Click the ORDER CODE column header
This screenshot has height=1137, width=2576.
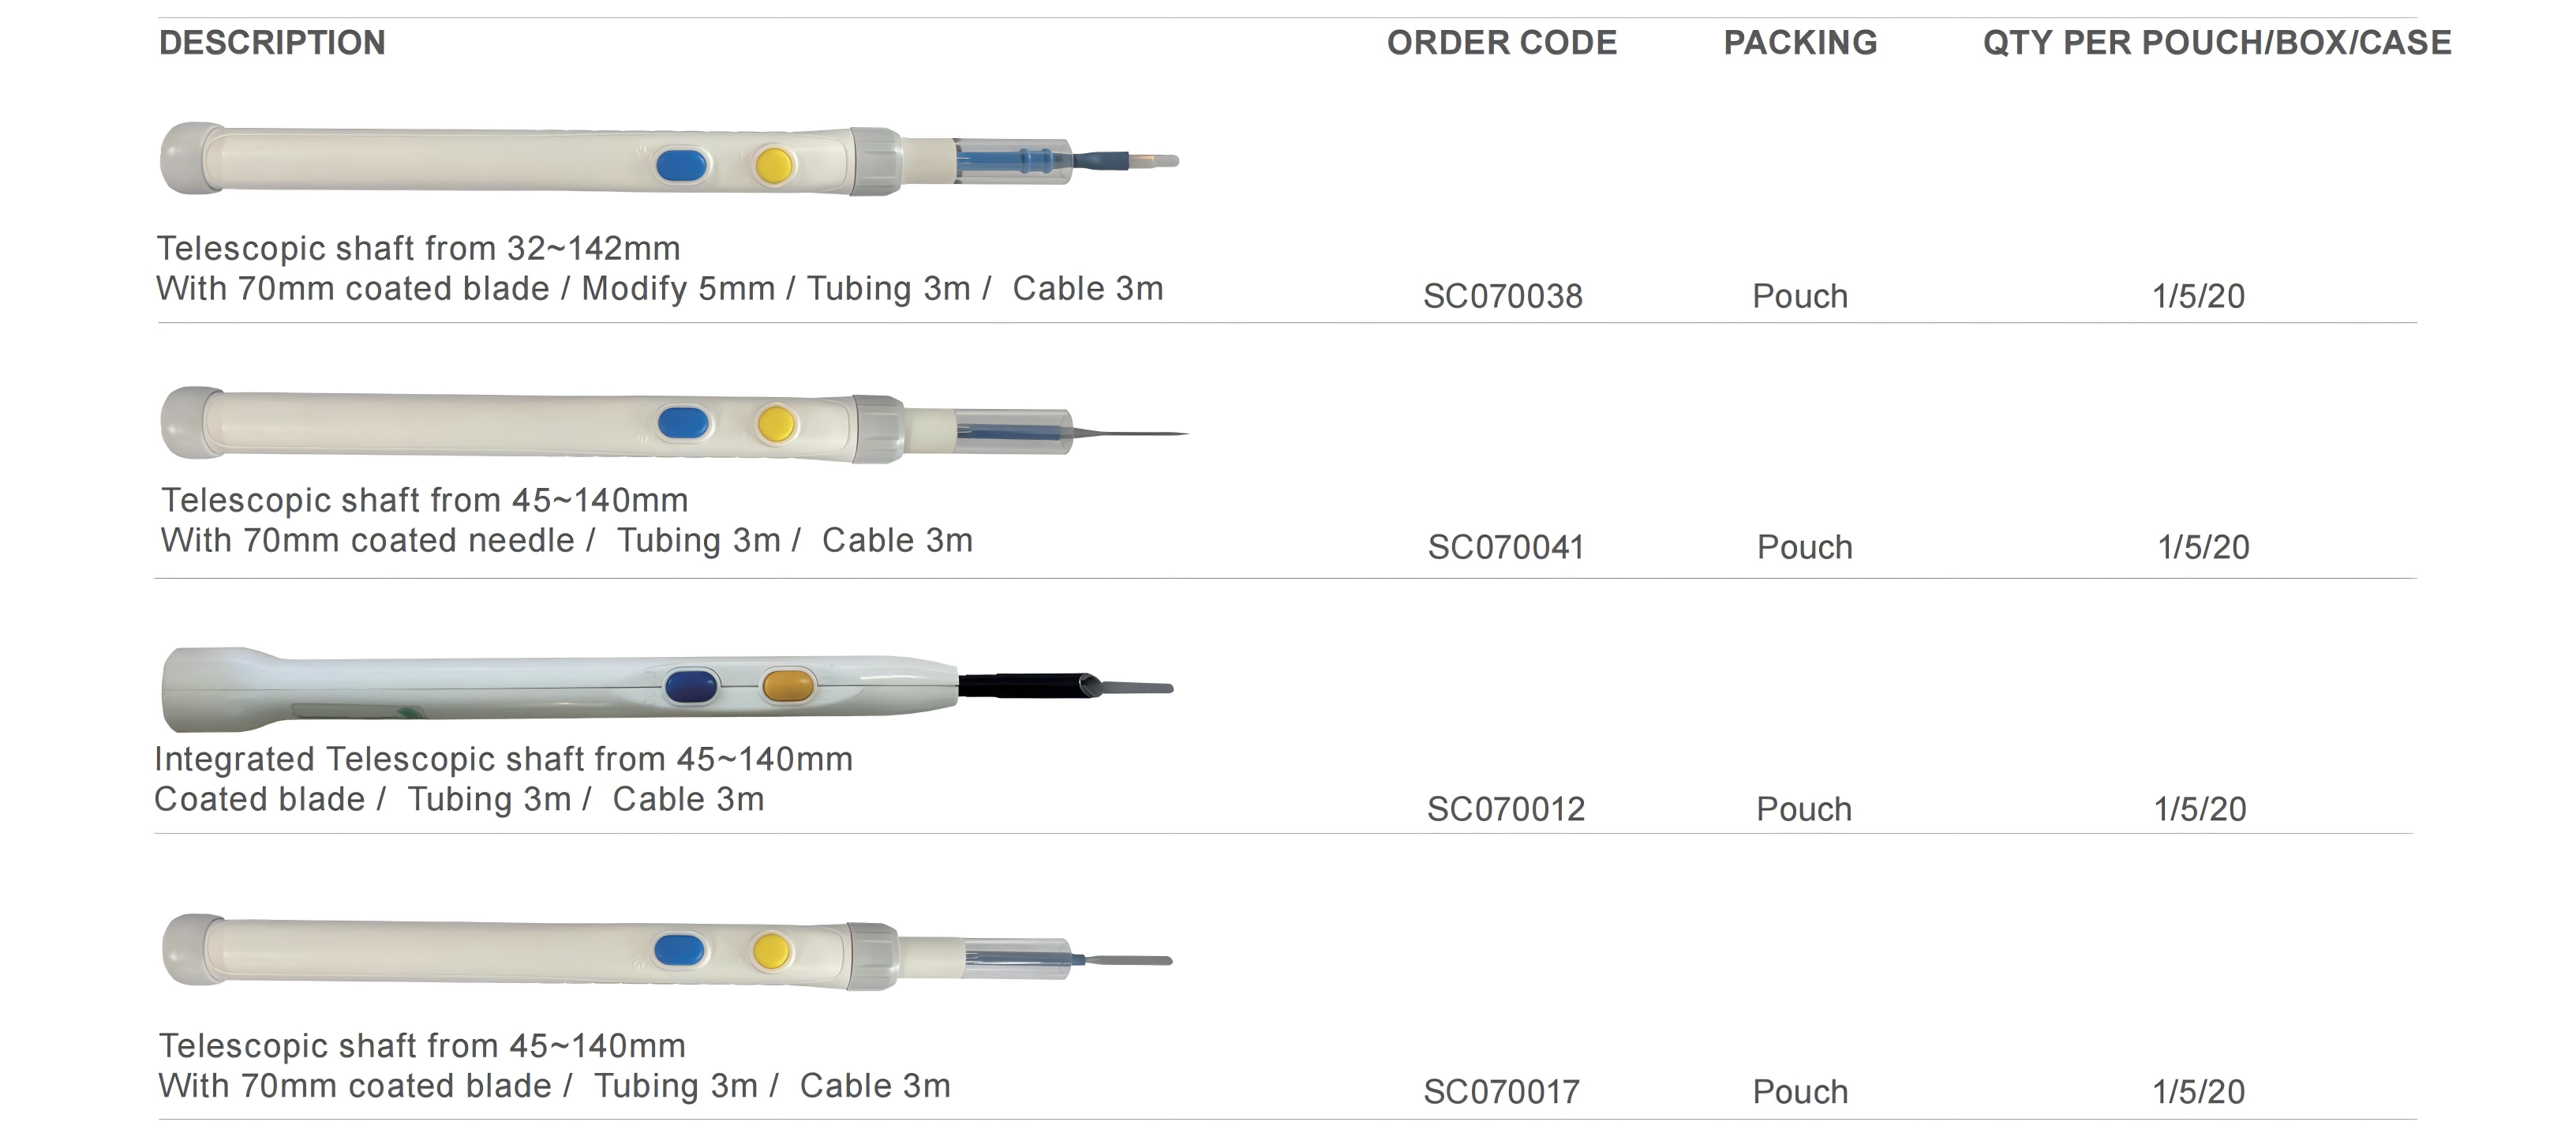click(x=1501, y=43)
